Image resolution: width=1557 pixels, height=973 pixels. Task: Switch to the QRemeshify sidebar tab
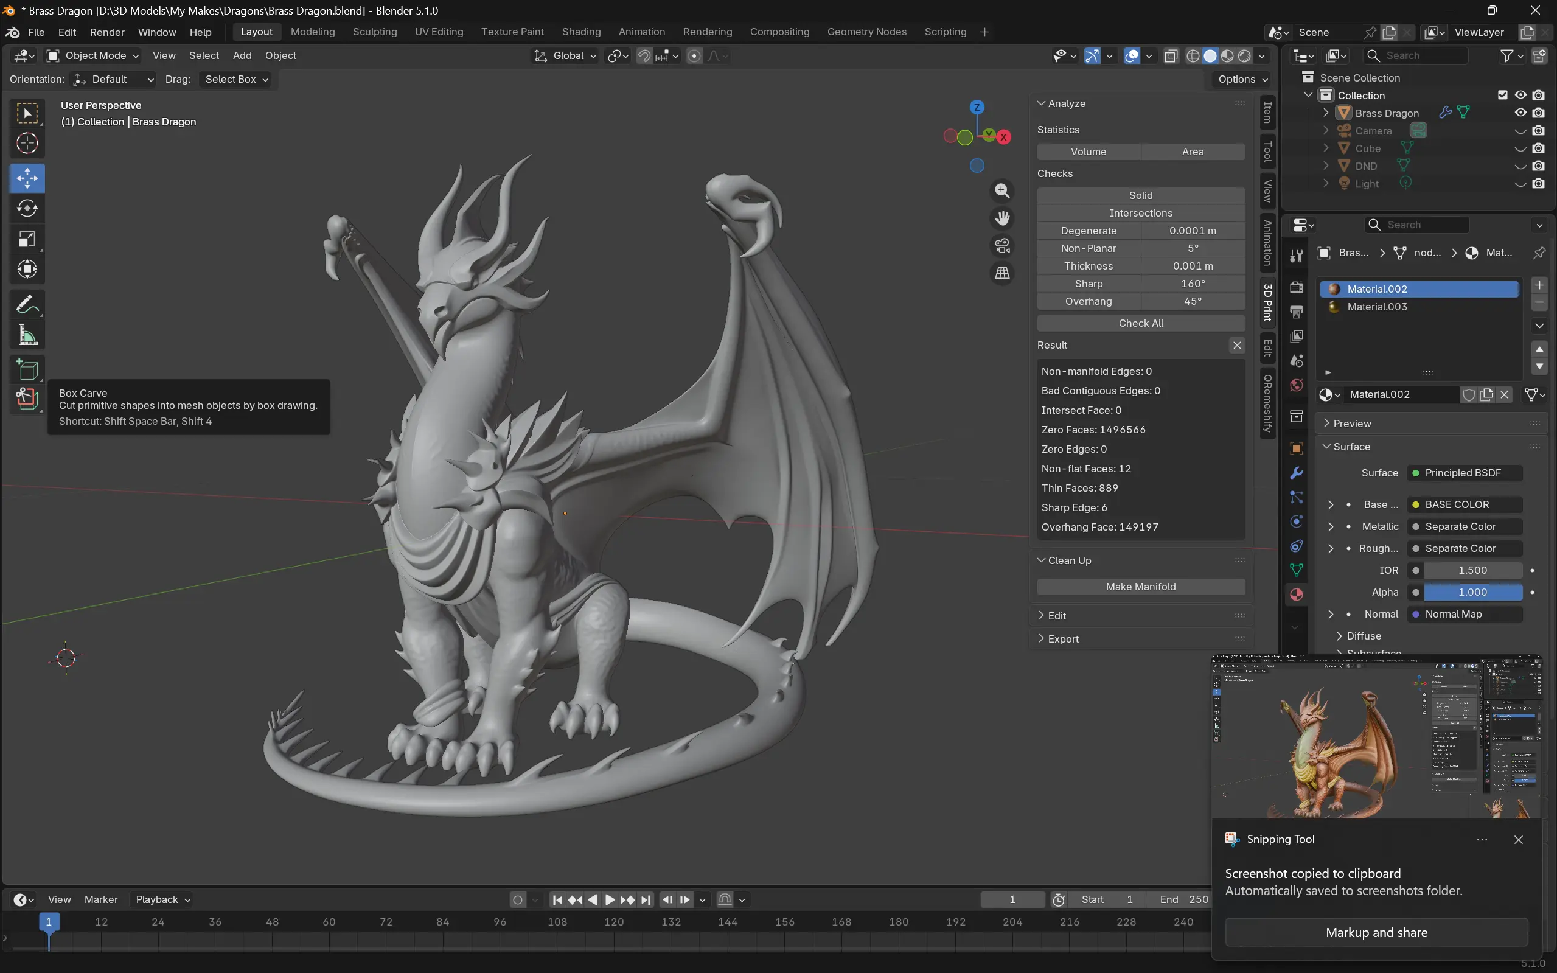point(1267,403)
